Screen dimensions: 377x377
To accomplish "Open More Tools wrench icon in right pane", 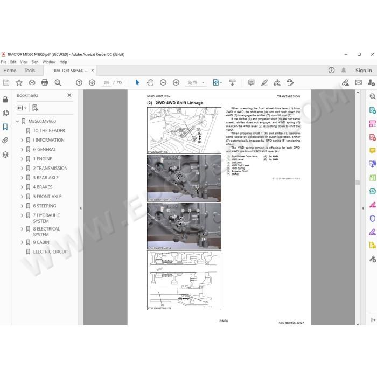I will pyautogui.click(x=373, y=259).
